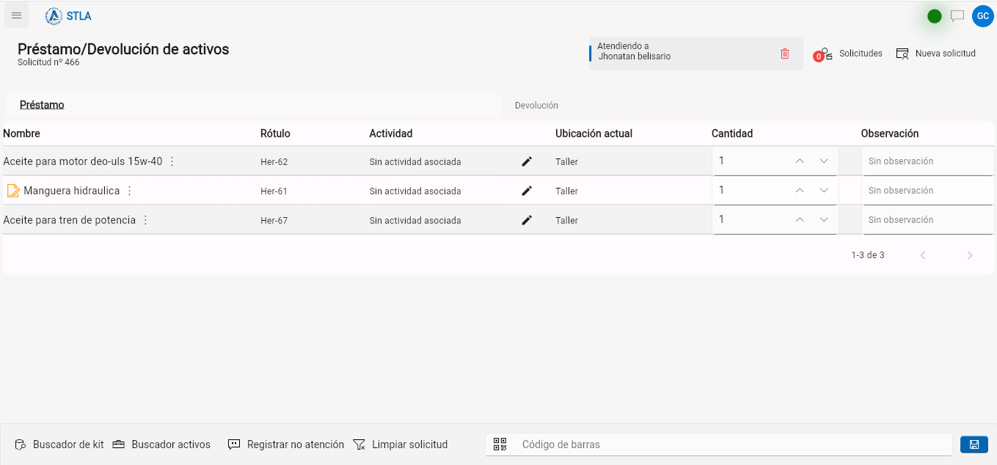
Task: Click Taller location in Her-62 row
Action: [566, 162]
